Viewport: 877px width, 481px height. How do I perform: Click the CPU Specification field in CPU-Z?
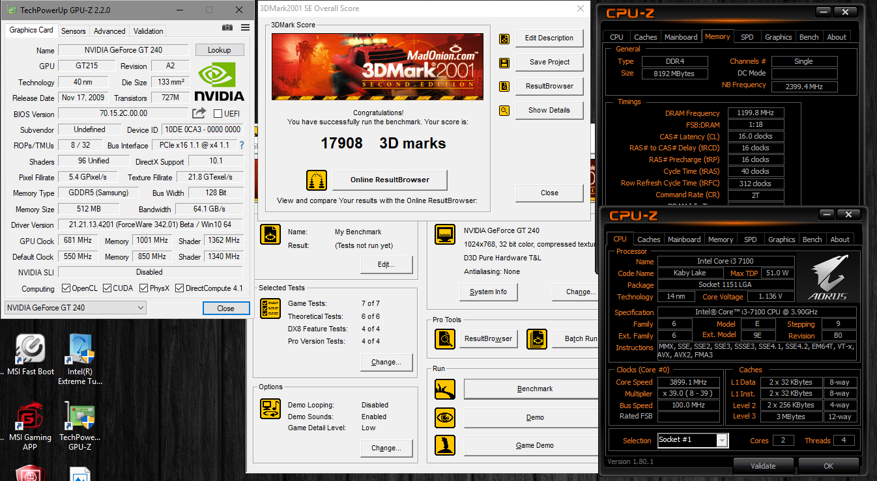tap(757, 312)
